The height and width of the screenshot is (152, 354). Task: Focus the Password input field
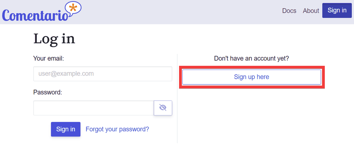(94, 108)
